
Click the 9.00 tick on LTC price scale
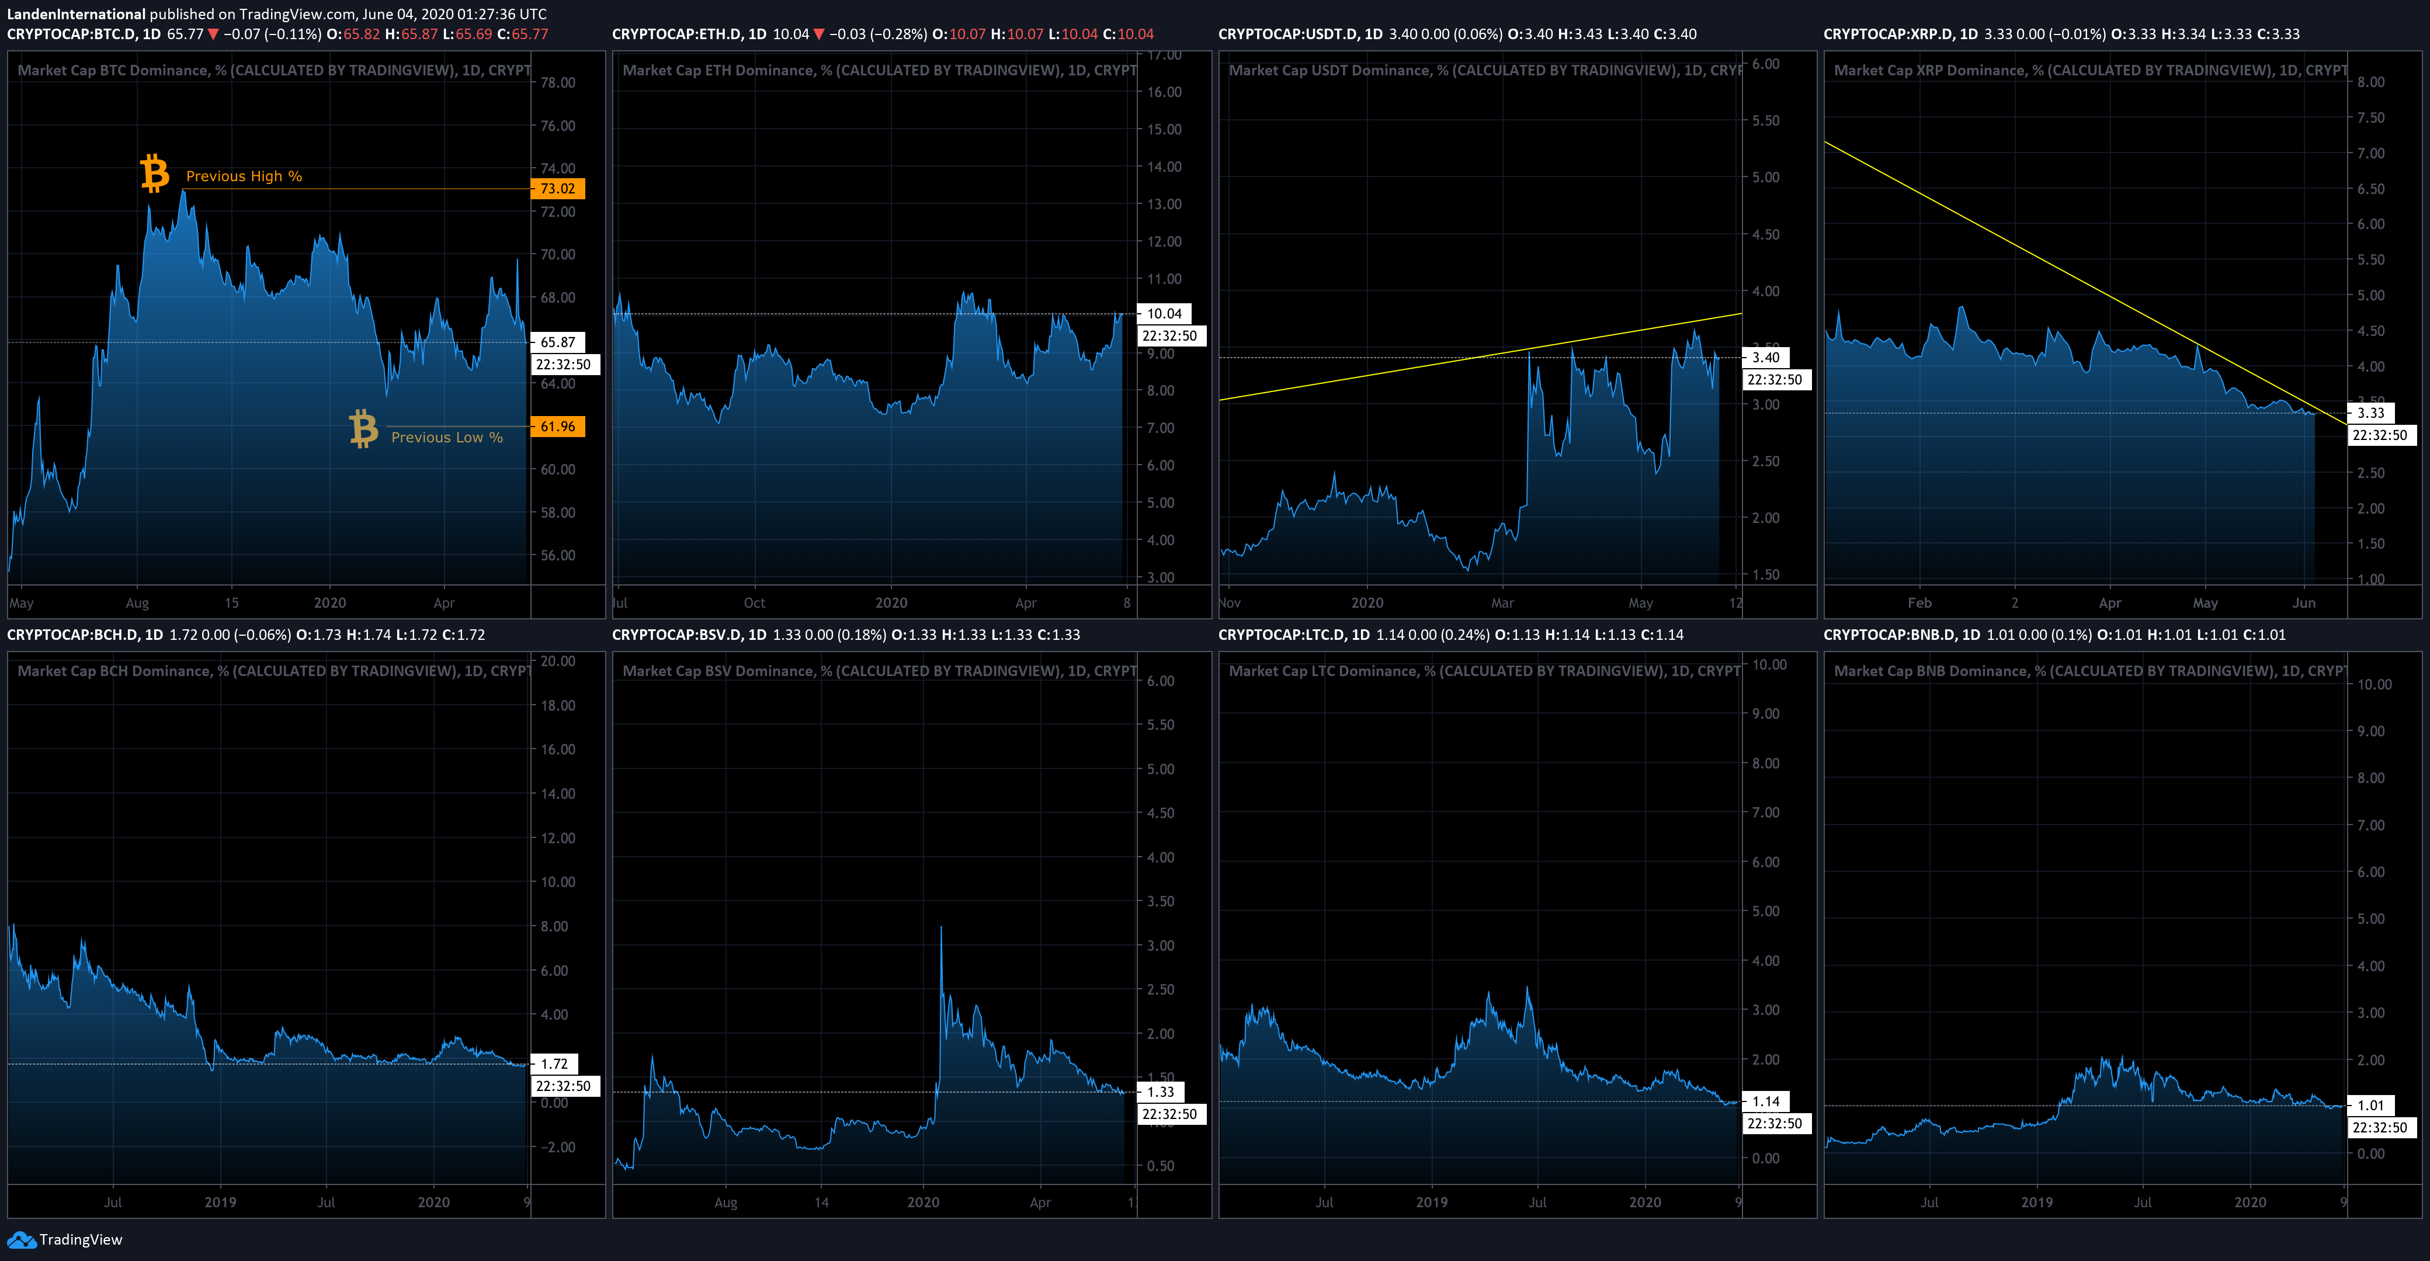[x=1766, y=715]
